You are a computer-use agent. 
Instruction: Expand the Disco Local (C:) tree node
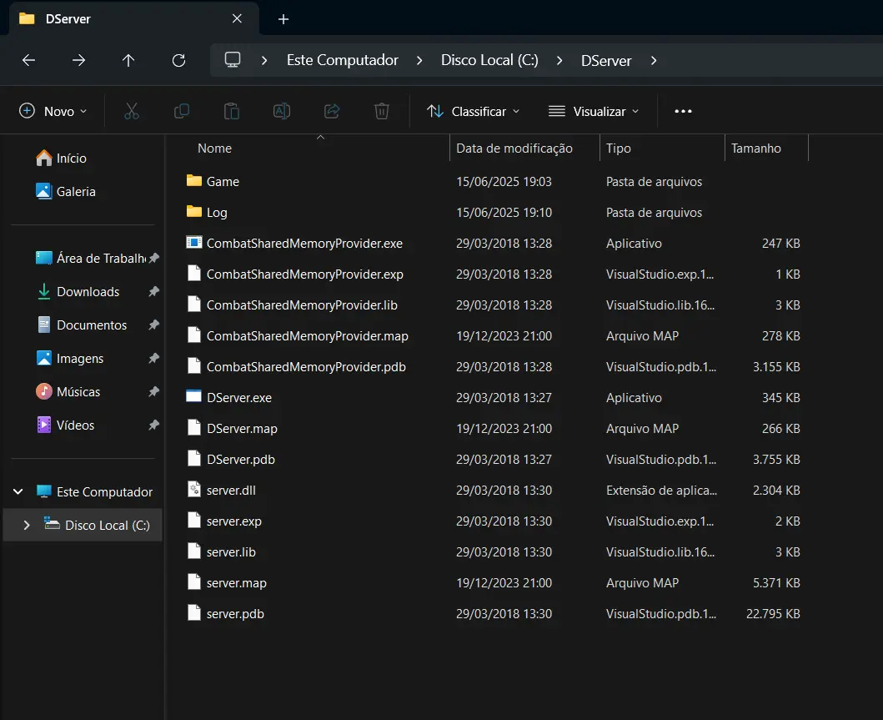tap(27, 525)
